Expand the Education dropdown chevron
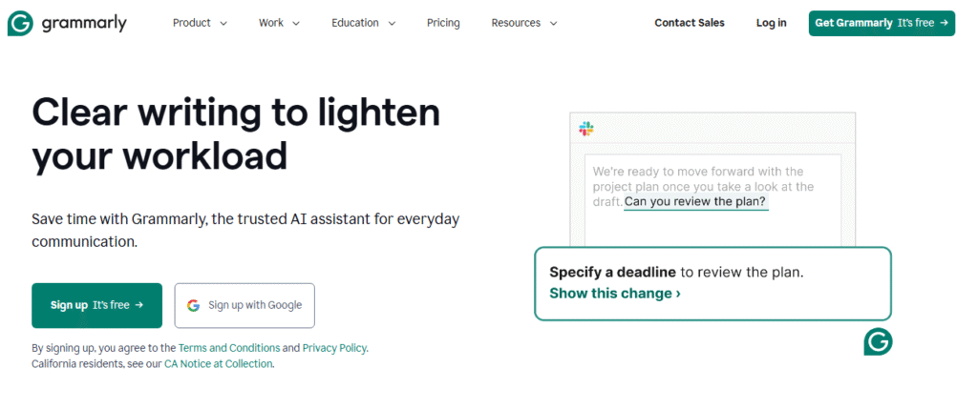The width and height of the screenshot is (978, 409). click(392, 24)
